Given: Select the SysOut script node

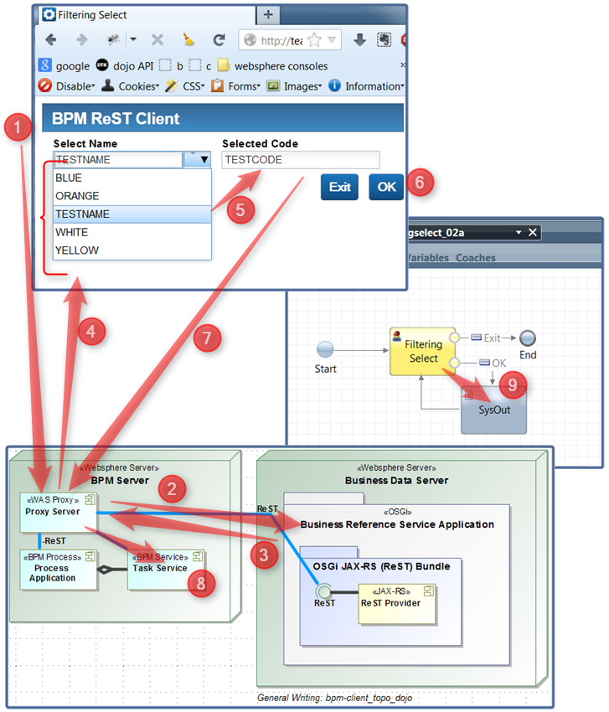Looking at the screenshot, I should pos(493,410).
